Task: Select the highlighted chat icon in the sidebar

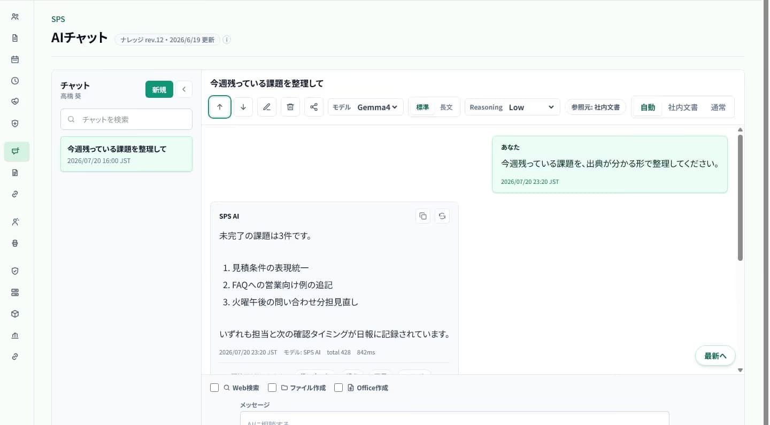Action: 17,151
